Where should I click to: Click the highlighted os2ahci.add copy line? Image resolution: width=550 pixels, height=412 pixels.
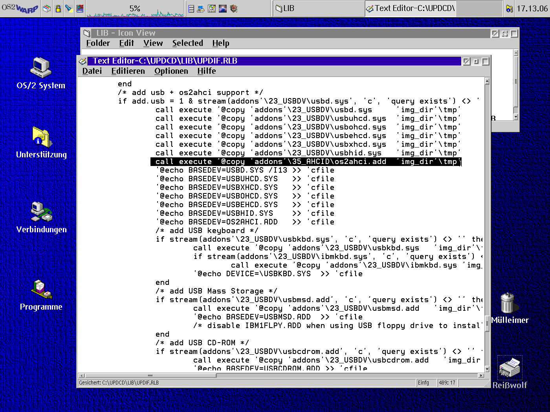pyautogui.click(x=306, y=162)
